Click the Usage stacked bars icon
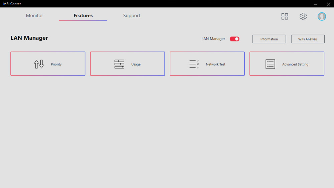The height and width of the screenshot is (188, 334). tap(119, 64)
